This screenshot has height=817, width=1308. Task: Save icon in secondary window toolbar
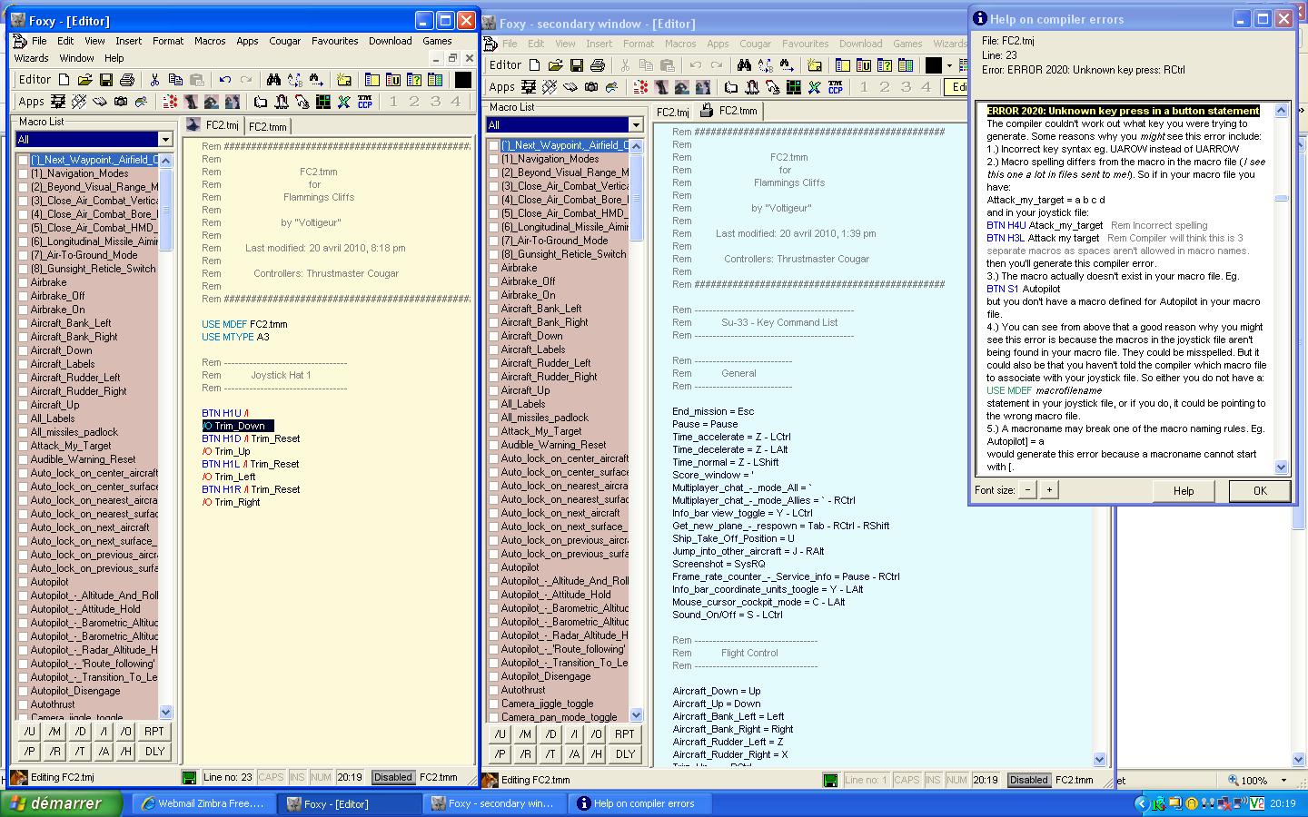coord(577,65)
